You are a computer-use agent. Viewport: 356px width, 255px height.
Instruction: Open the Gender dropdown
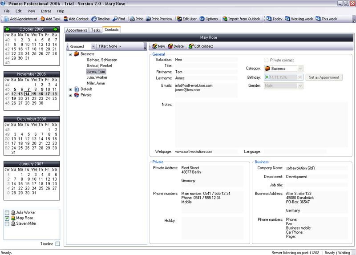pyautogui.click(x=300, y=85)
